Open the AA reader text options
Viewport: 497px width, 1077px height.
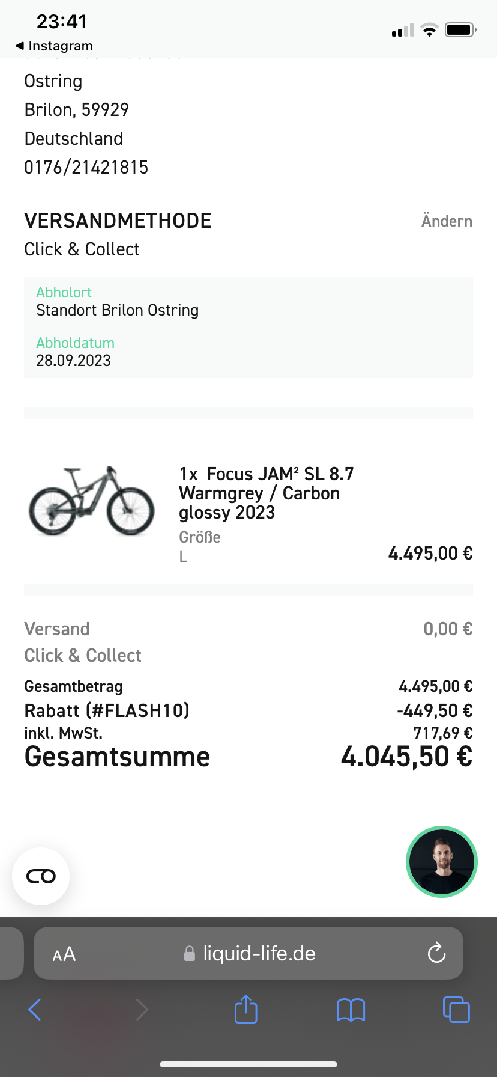point(64,954)
